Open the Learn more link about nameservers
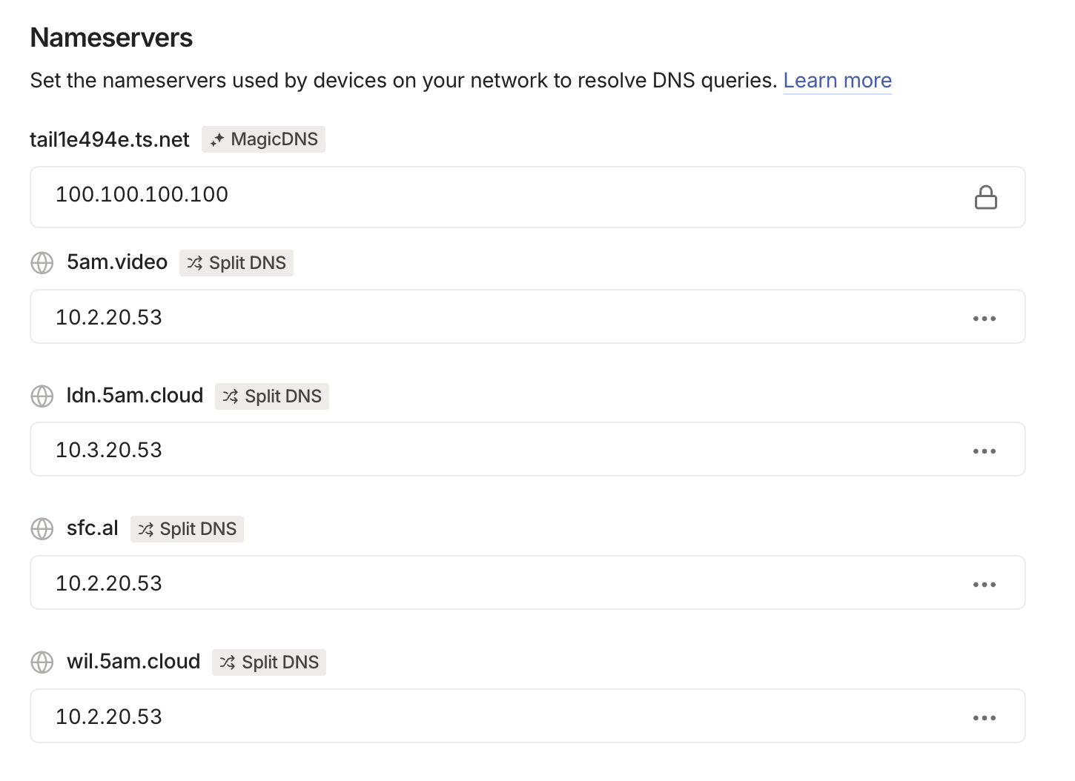The width and height of the screenshot is (1075, 781). tap(837, 80)
